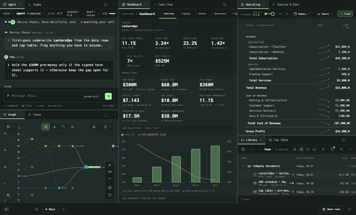The height and width of the screenshot is (215, 356).
Task: Click LanternOps breadcrumb link
Action: 128,14
